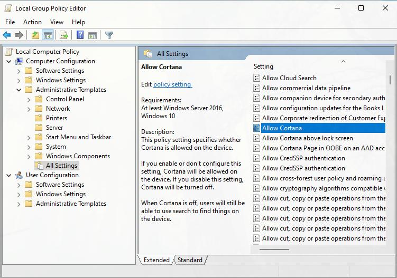Expand Software Settings under Computer Configuration
Screen dimensions: 397x278
(19, 71)
